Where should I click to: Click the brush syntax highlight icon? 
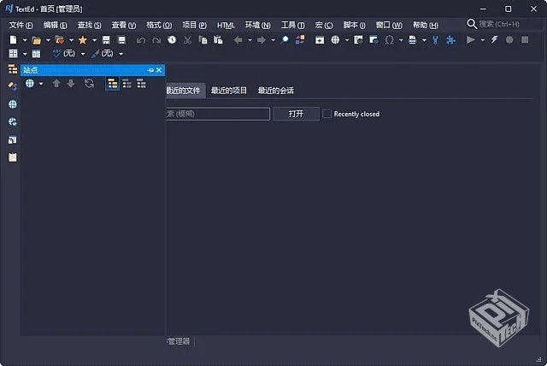[95, 54]
